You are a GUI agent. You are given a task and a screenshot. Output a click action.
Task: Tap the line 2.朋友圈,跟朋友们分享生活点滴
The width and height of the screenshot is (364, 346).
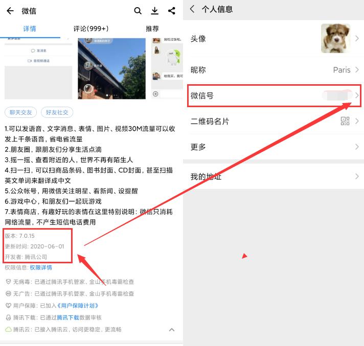53,150
